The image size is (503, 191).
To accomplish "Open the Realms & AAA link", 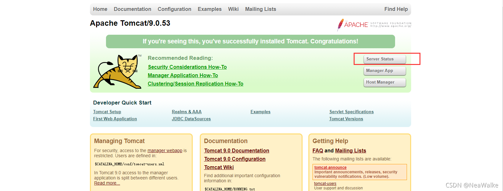I will (x=187, y=112).
